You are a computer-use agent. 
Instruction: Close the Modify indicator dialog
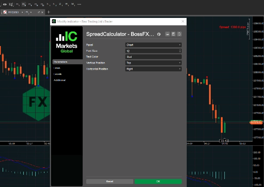183,21
